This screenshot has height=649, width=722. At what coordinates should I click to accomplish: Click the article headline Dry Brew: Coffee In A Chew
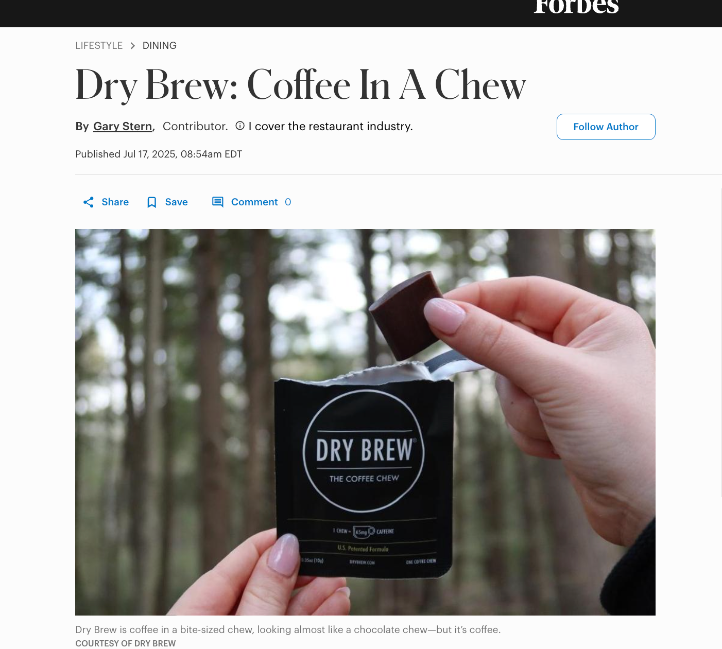[301, 85]
